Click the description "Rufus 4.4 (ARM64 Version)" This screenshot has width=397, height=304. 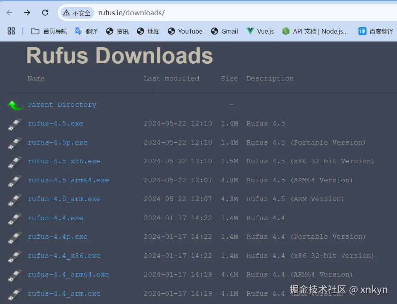(299, 275)
